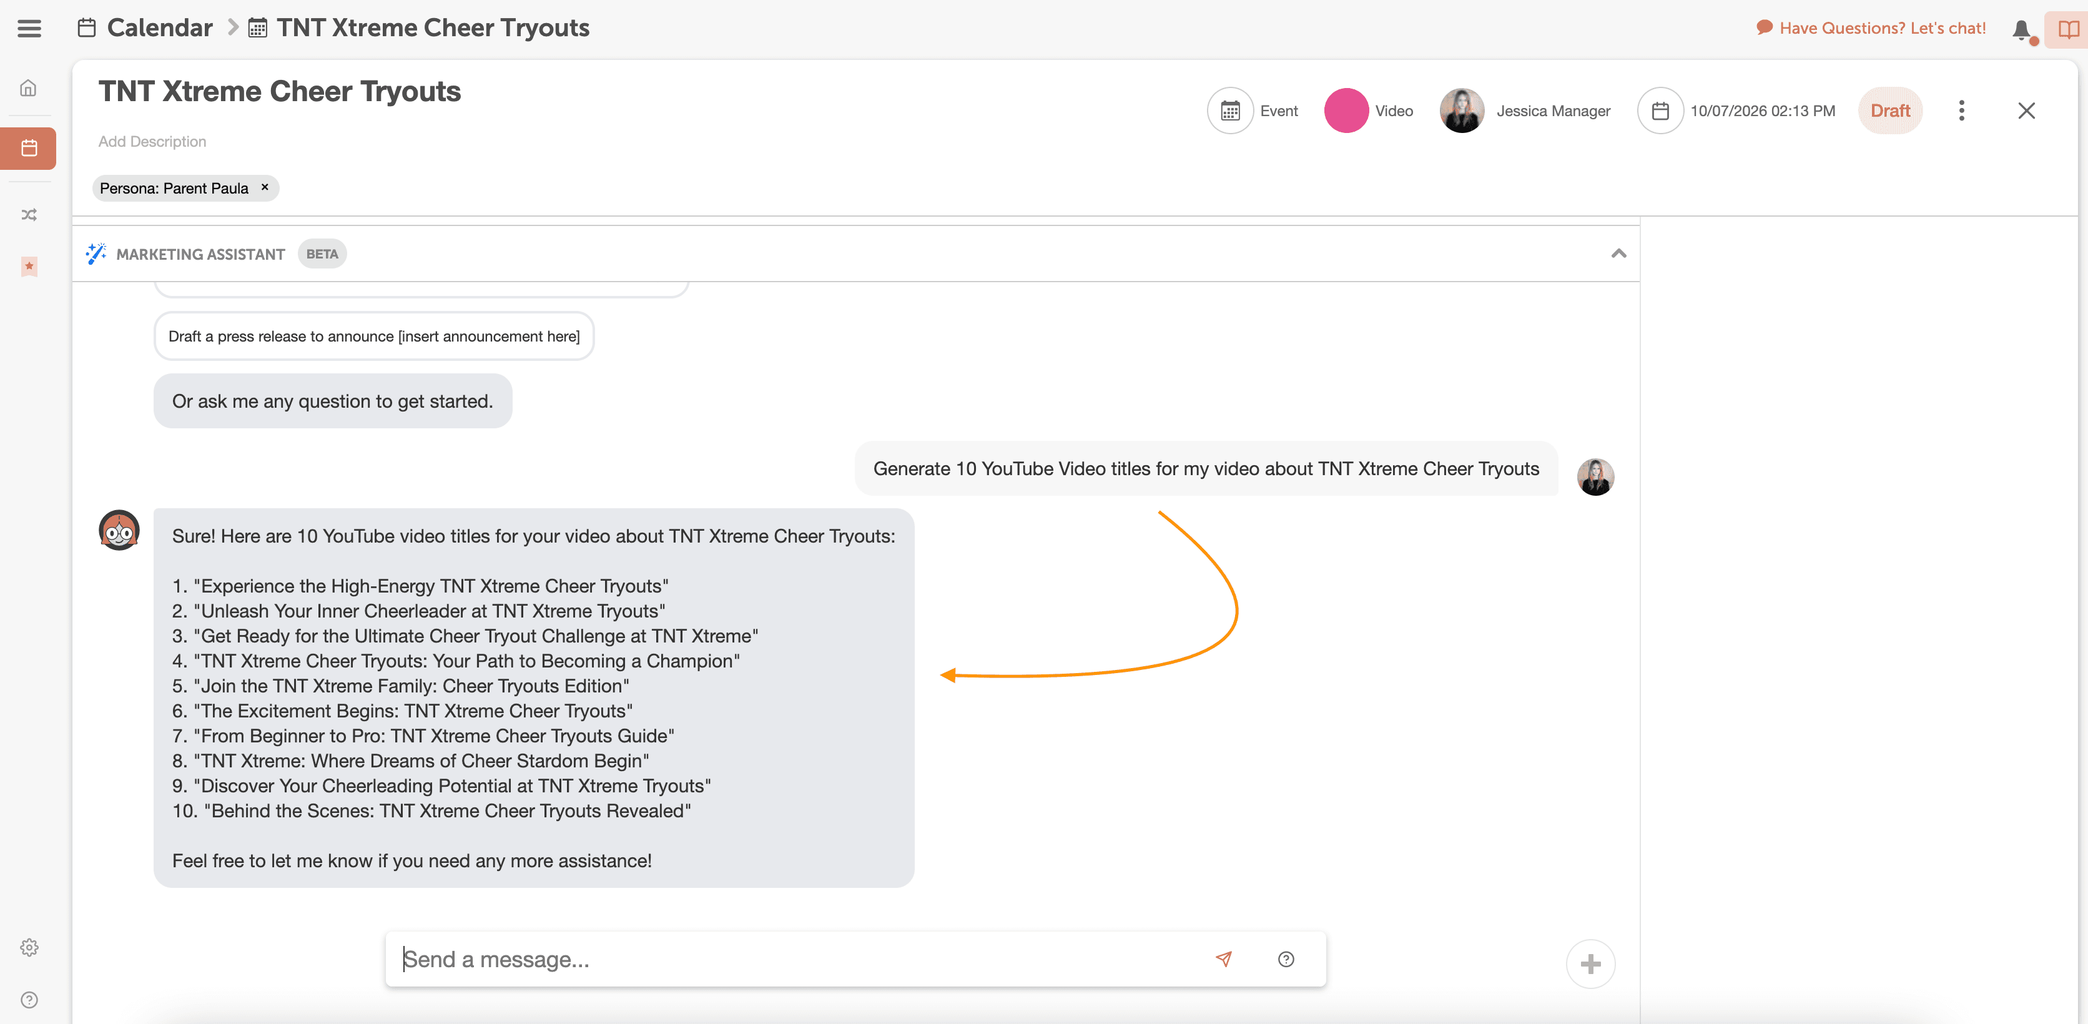Screen dimensions: 2088x1024
Task: Open the Calendar sidebar icon
Action: pyautogui.click(x=29, y=149)
